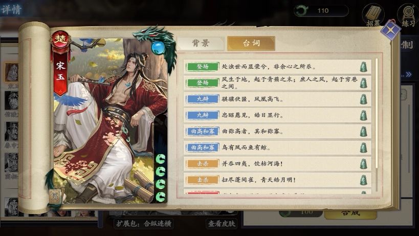Play bell icon for 忠昭愿见 line
The image size is (419, 236).
click(x=363, y=115)
